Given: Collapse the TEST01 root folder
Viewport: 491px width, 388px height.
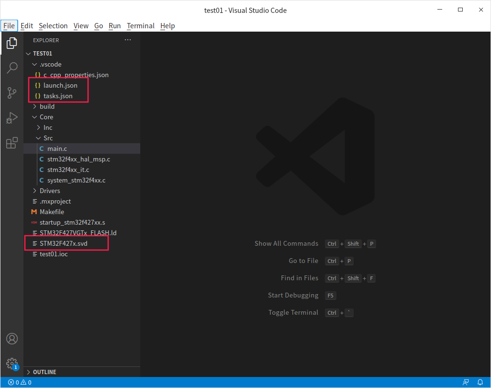Looking at the screenshot, I should coord(82,54).
